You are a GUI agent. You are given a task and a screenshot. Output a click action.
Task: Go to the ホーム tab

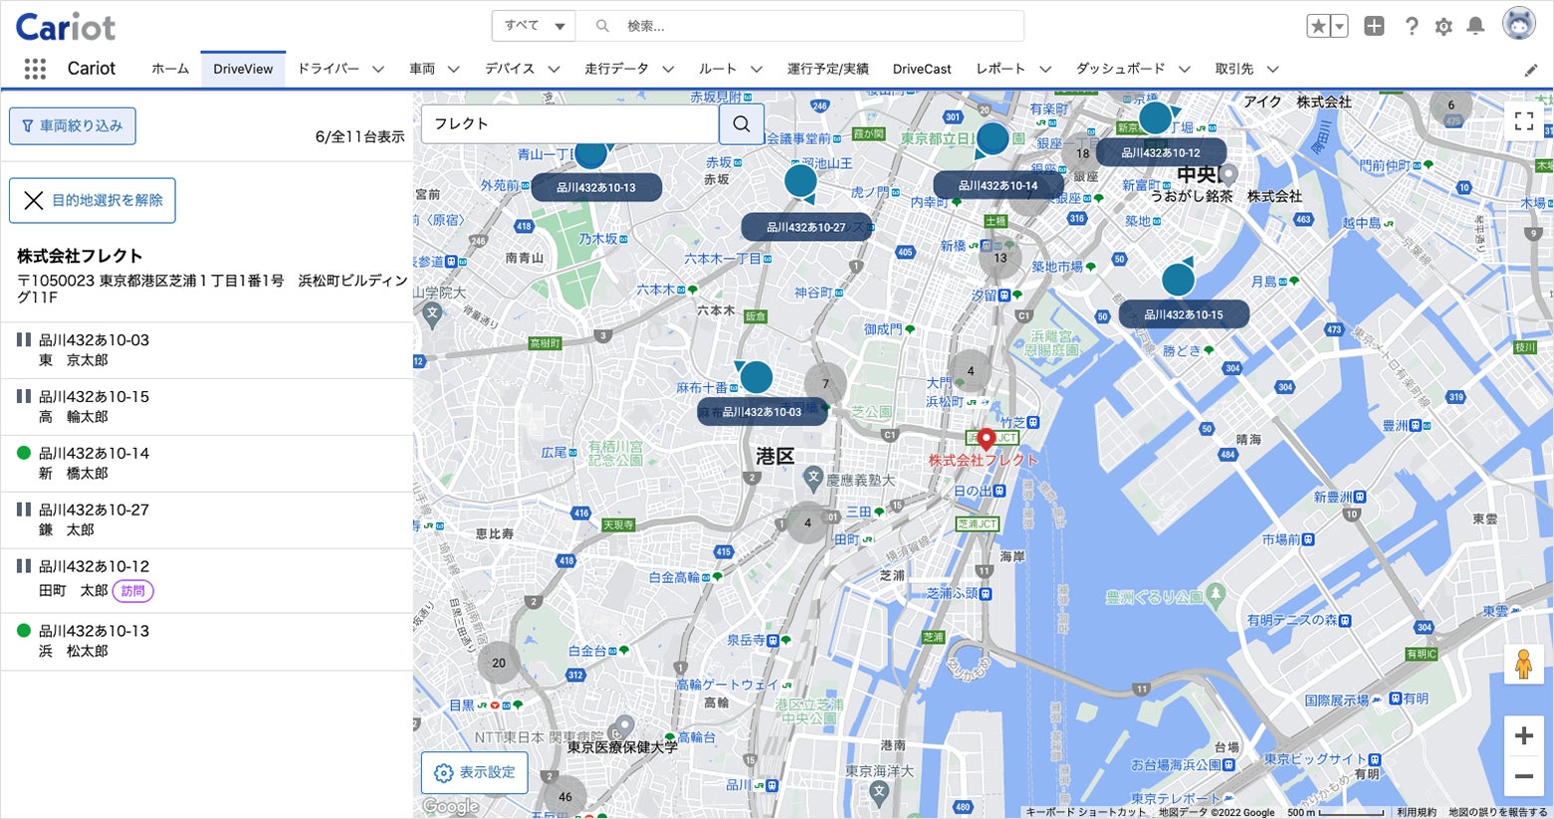[170, 69]
